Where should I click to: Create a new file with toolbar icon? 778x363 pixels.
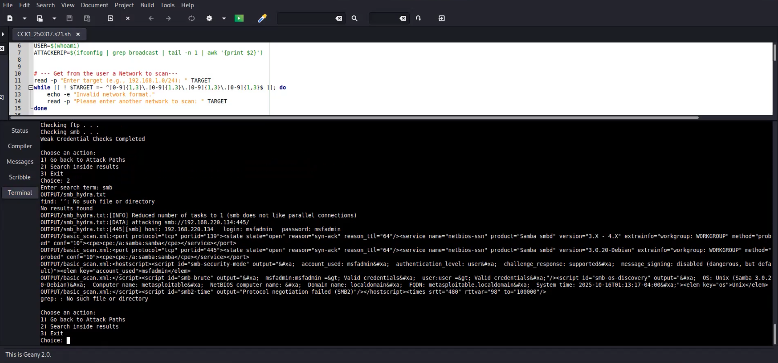point(10,19)
